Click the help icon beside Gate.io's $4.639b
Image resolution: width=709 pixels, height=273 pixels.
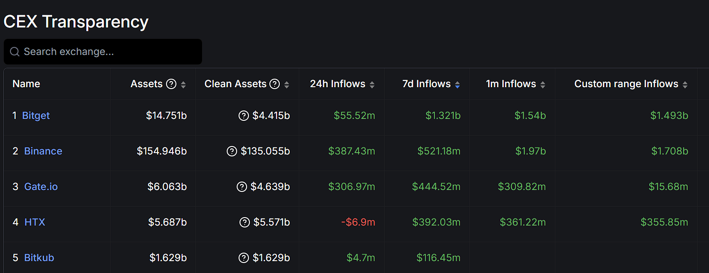242,187
